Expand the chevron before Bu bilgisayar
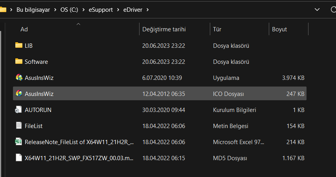The image size is (336, 177). tap(11, 10)
